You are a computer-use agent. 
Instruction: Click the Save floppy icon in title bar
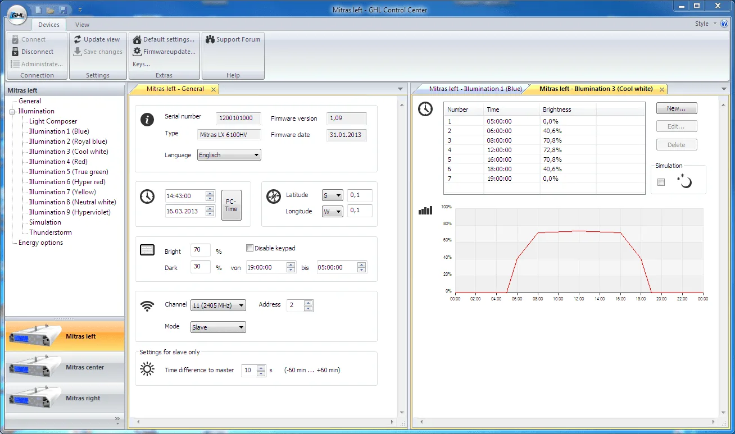62,10
